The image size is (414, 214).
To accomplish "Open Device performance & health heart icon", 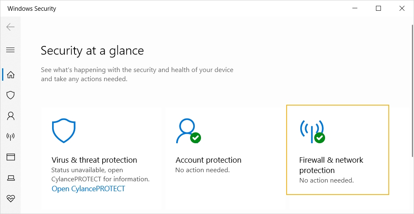I will tap(11, 199).
